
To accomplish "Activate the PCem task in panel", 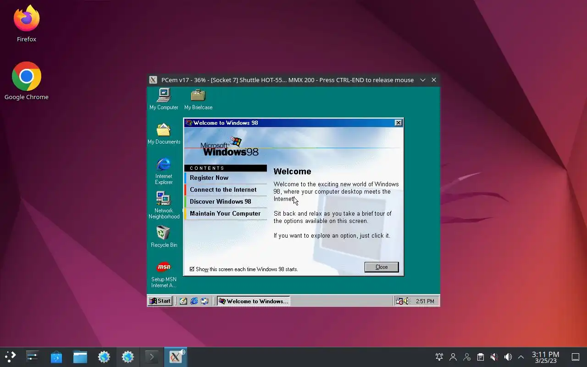I will pos(175,356).
